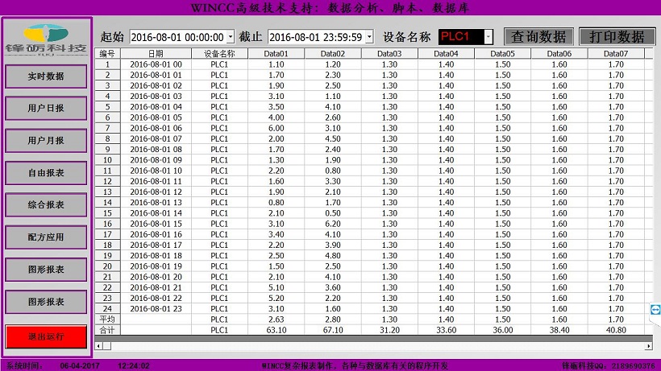Click Data02 value 6.20 in row 16
Image resolution: width=661 pixels, height=371 pixels.
point(333,224)
